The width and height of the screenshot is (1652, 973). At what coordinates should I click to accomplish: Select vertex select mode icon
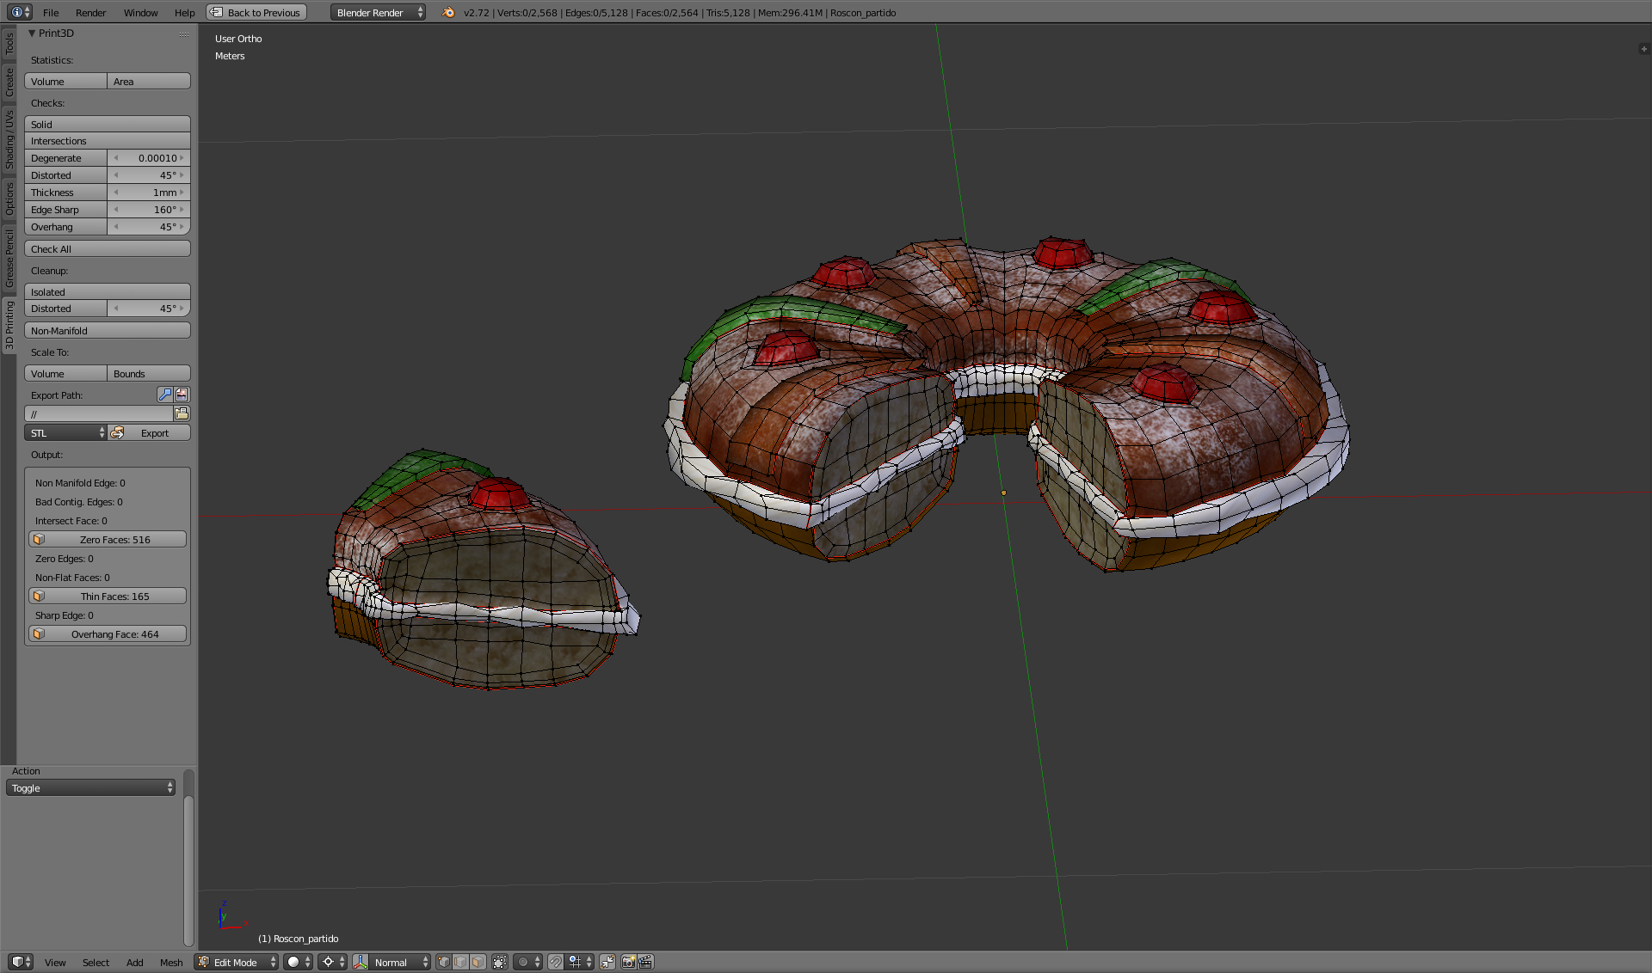click(444, 962)
